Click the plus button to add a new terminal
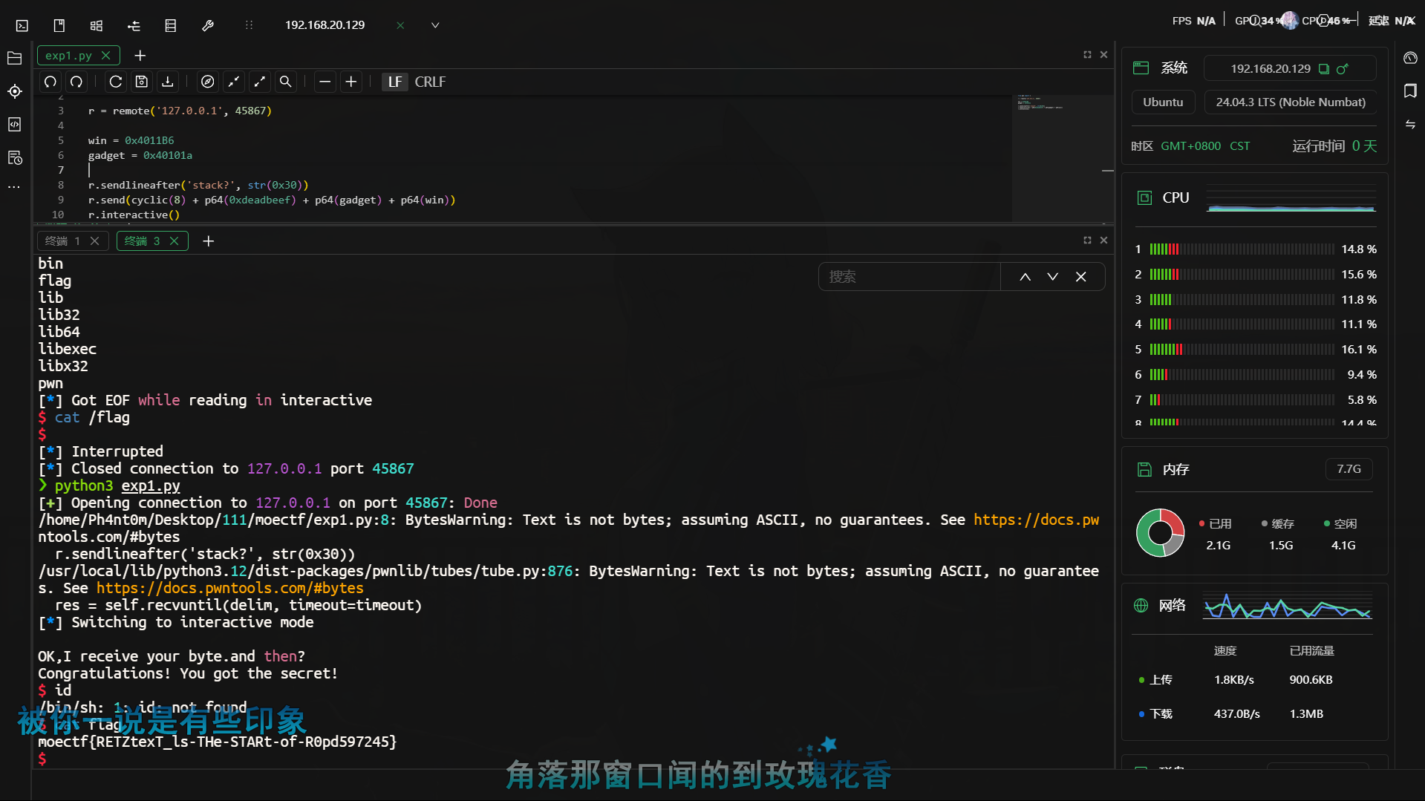 coord(208,241)
